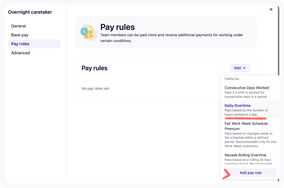Click the California text in the dropdown
This screenshot has width=284, height=188.
232,79
